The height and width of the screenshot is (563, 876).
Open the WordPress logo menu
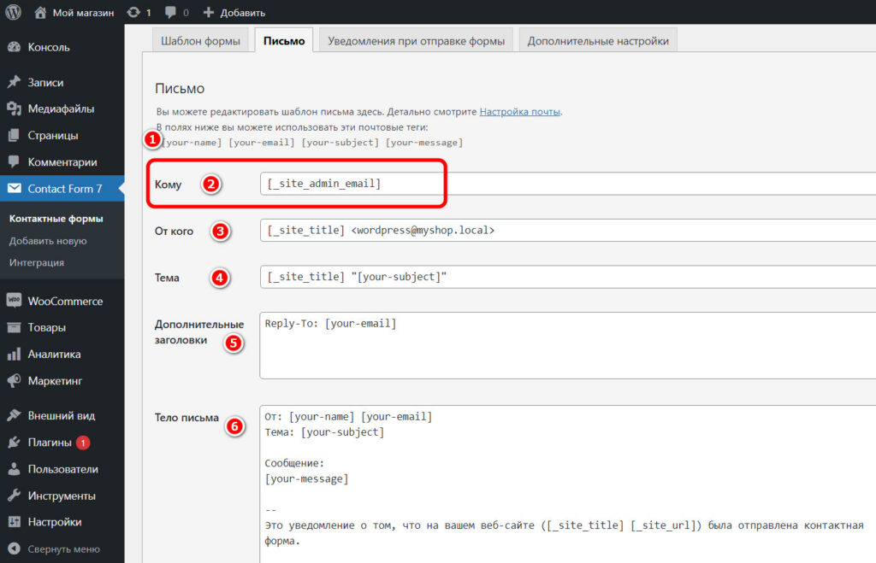13,12
